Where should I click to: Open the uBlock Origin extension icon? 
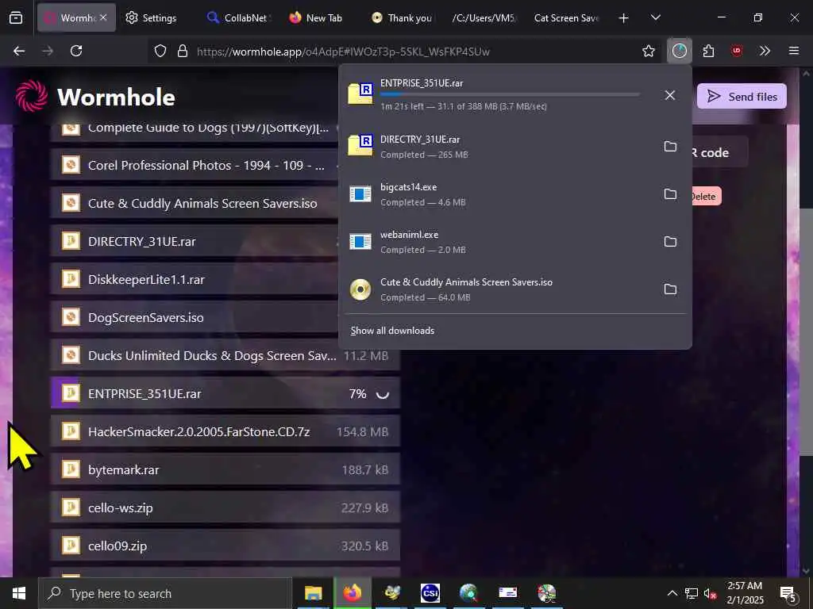(x=736, y=51)
